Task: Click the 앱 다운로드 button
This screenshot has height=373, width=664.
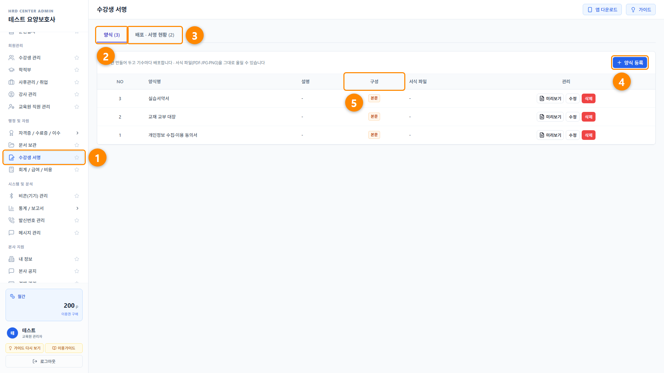Action: (602, 10)
